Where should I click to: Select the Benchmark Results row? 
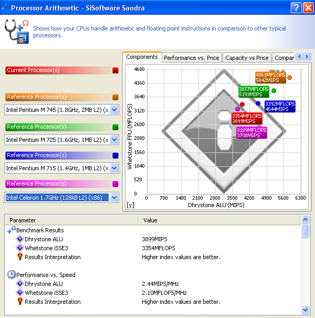coord(40,230)
